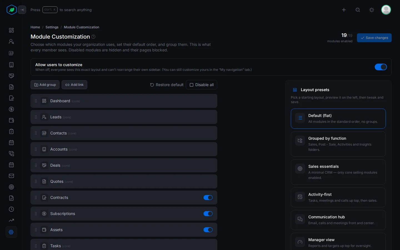400x250 pixels.
Task: Open Deals handshake icon in sidebar
Action: [11, 76]
